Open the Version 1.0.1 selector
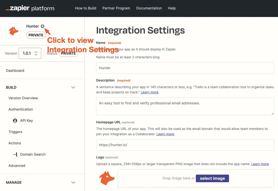The image size is (278, 191). pos(30,53)
